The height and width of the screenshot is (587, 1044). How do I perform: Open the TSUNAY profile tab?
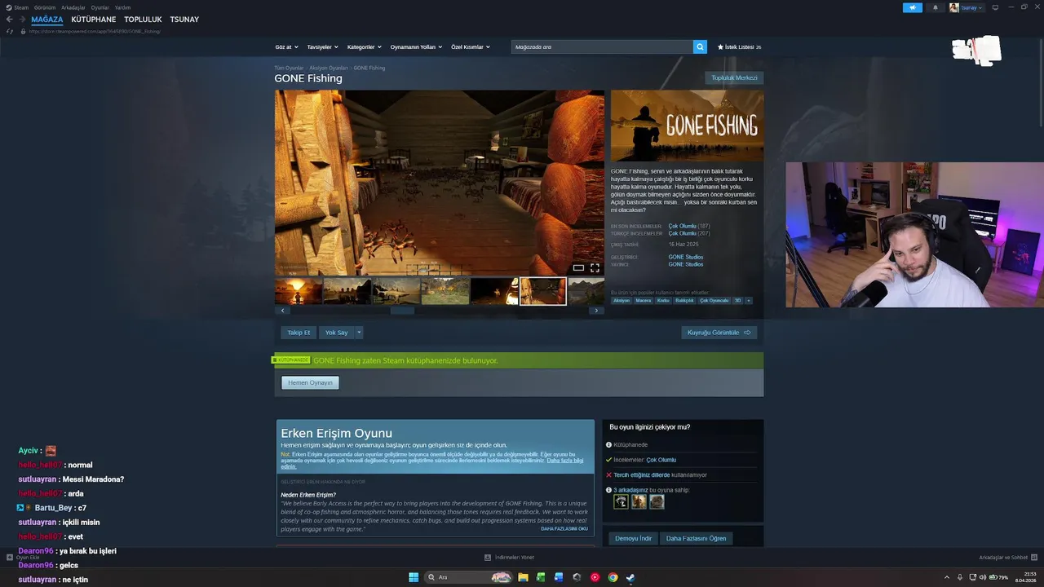[184, 20]
